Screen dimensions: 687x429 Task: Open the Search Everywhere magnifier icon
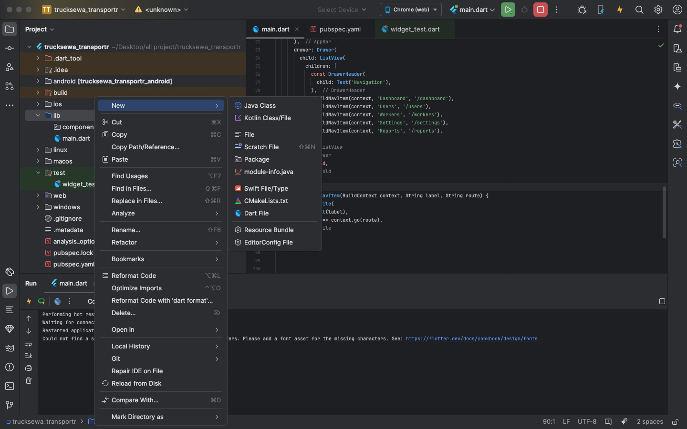(639, 10)
